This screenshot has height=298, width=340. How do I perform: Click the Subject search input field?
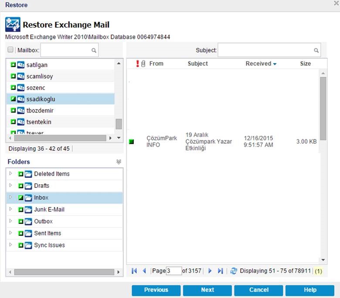(x=269, y=50)
